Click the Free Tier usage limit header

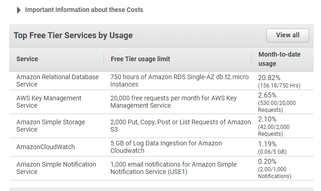[140, 59]
